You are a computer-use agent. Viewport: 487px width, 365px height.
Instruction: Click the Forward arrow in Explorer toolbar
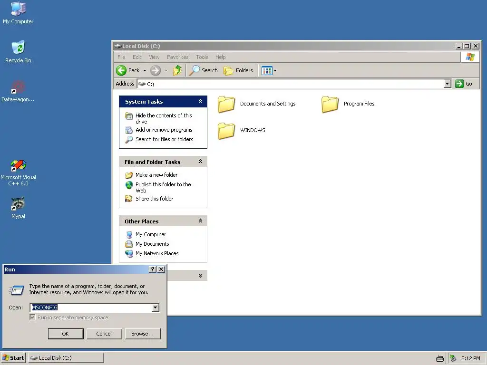pos(156,70)
